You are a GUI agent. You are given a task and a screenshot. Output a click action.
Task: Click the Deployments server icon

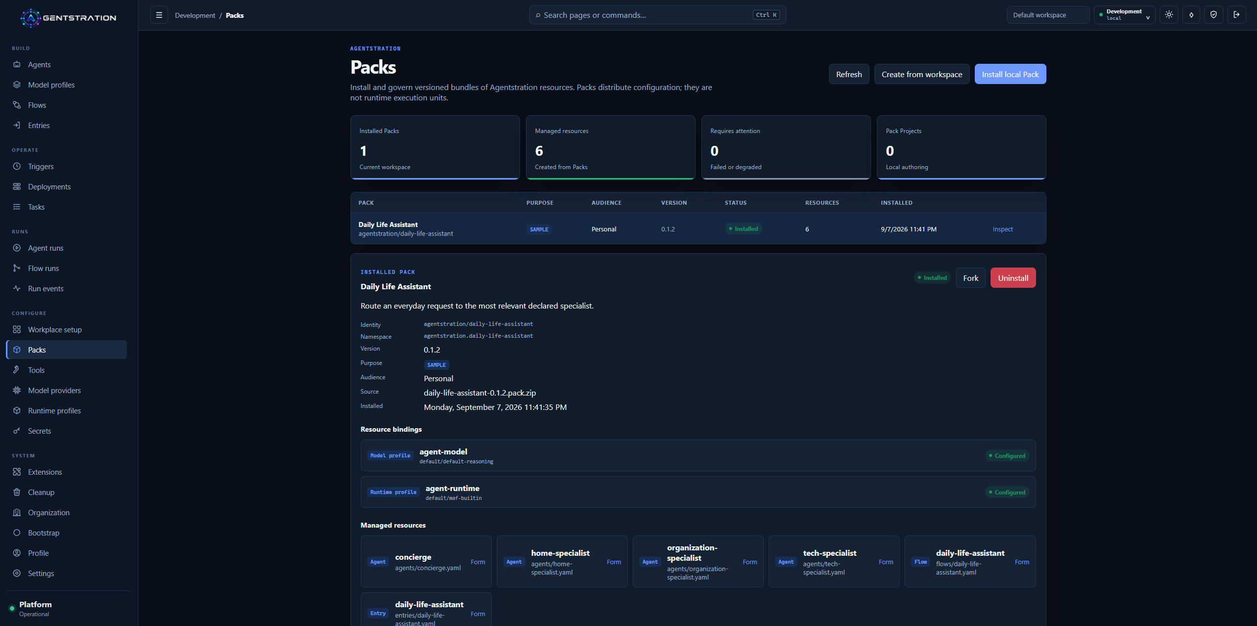[17, 186]
